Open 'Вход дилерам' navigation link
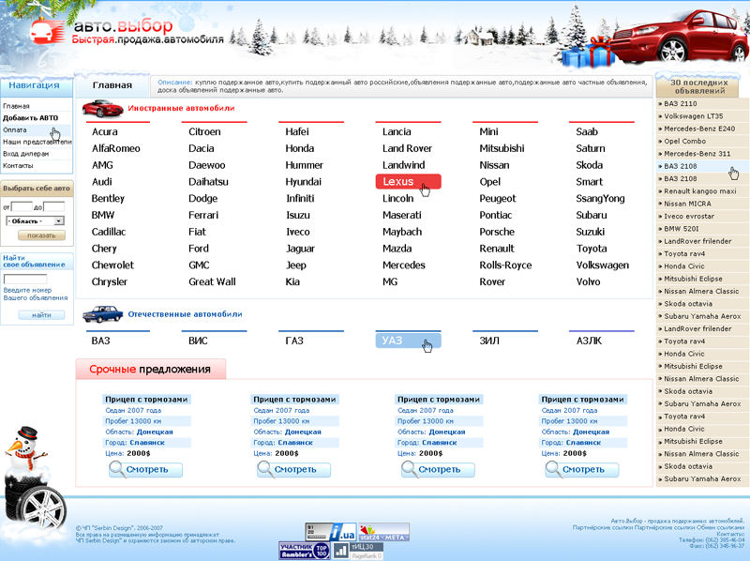This screenshot has height=561, width=750. tap(26, 154)
